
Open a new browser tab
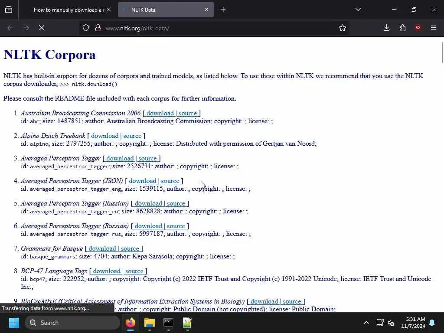[223, 10]
